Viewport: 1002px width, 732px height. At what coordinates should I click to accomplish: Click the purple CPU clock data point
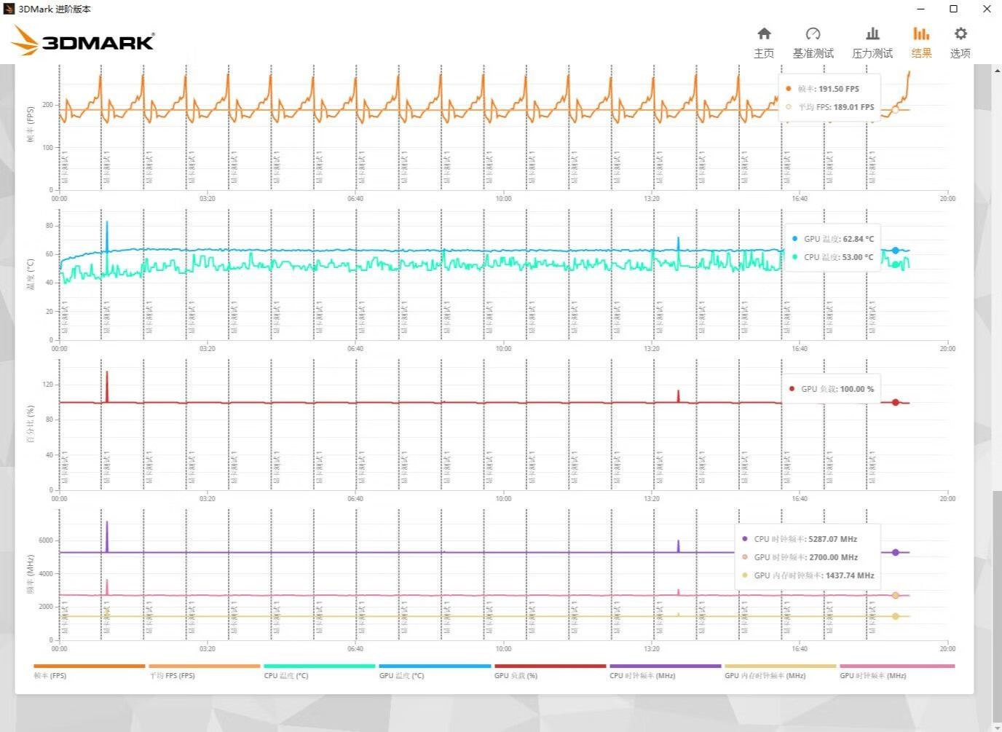coord(896,552)
